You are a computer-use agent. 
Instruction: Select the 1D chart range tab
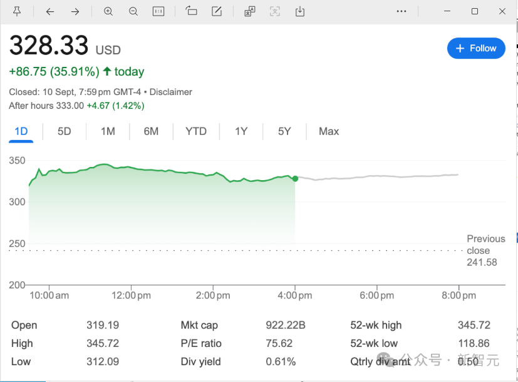point(21,131)
